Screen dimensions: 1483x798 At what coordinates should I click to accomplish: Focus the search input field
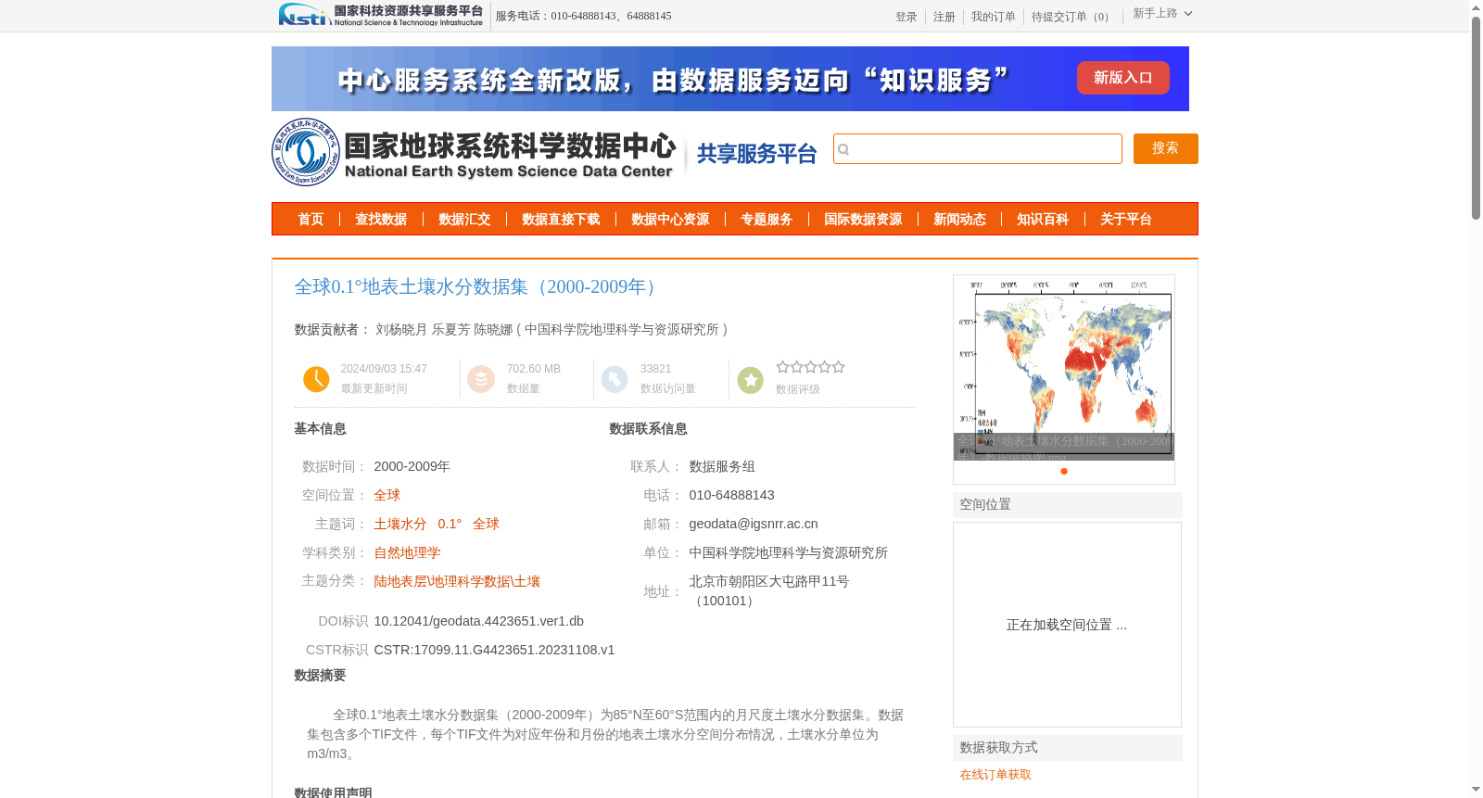(978, 148)
